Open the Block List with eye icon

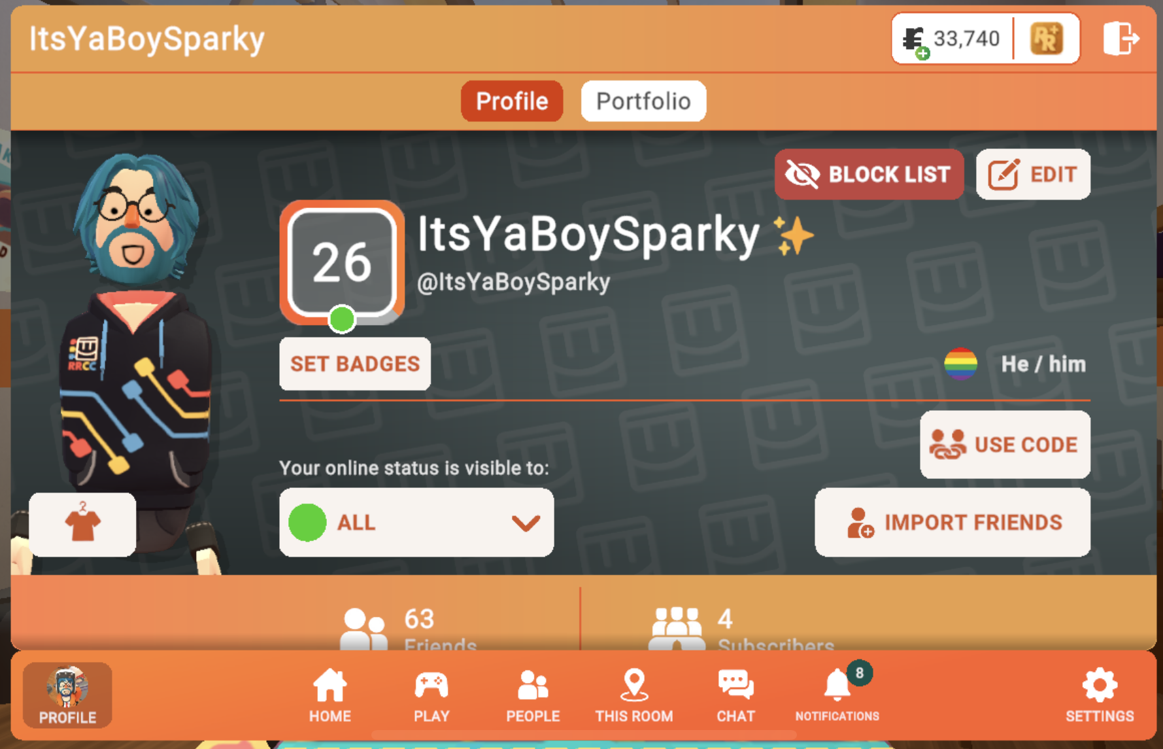(869, 175)
